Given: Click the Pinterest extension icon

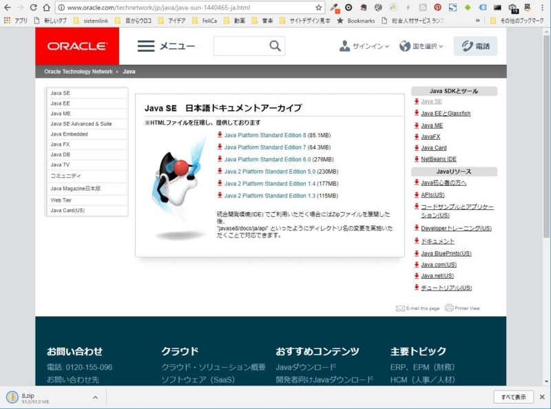Looking at the screenshot, I should 437,8.
